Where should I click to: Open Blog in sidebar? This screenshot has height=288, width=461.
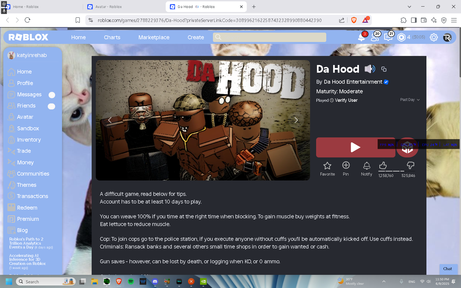pyautogui.click(x=18, y=230)
